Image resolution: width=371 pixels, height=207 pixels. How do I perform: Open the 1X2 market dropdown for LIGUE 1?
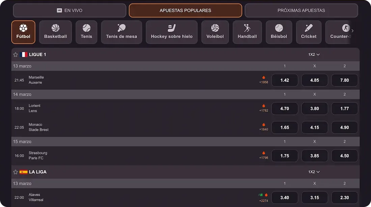click(313, 54)
